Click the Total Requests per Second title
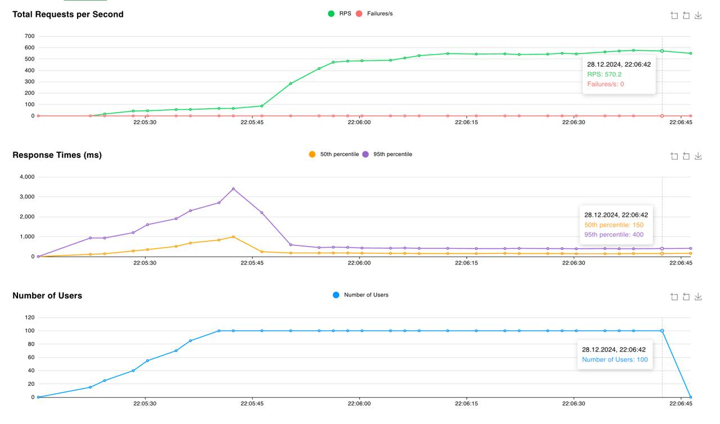720x424 pixels. pos(68,15)
